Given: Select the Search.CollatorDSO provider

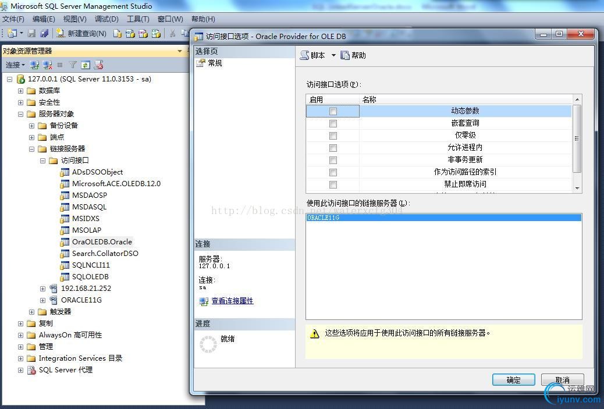Looking at the screenshot, I should (x=105, y=254).
